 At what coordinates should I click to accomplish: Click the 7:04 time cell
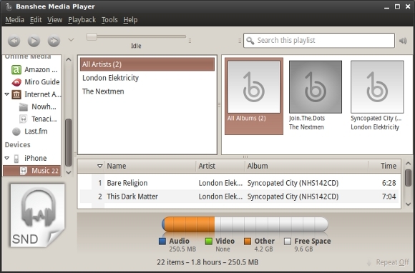point(389,197)
